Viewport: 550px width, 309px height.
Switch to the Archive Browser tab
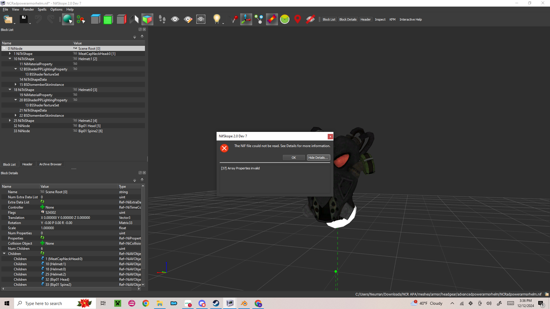50,164
